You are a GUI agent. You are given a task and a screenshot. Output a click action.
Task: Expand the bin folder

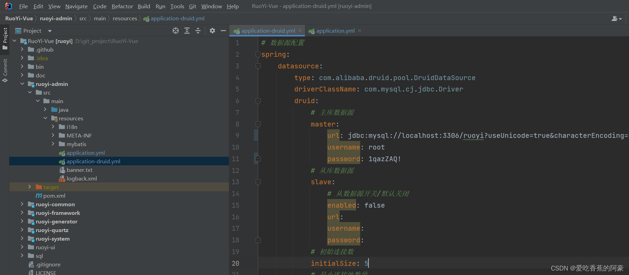point(22,67)
